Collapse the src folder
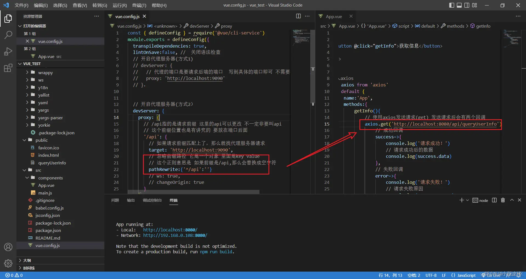The height and width of the screenshot is (279, 526). (x=38, y=170)
